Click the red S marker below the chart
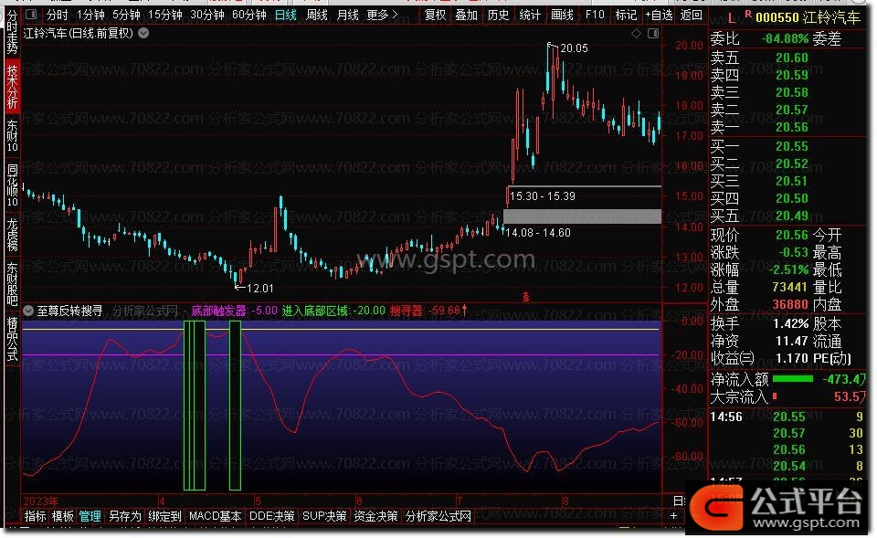 tap(526, 297)
